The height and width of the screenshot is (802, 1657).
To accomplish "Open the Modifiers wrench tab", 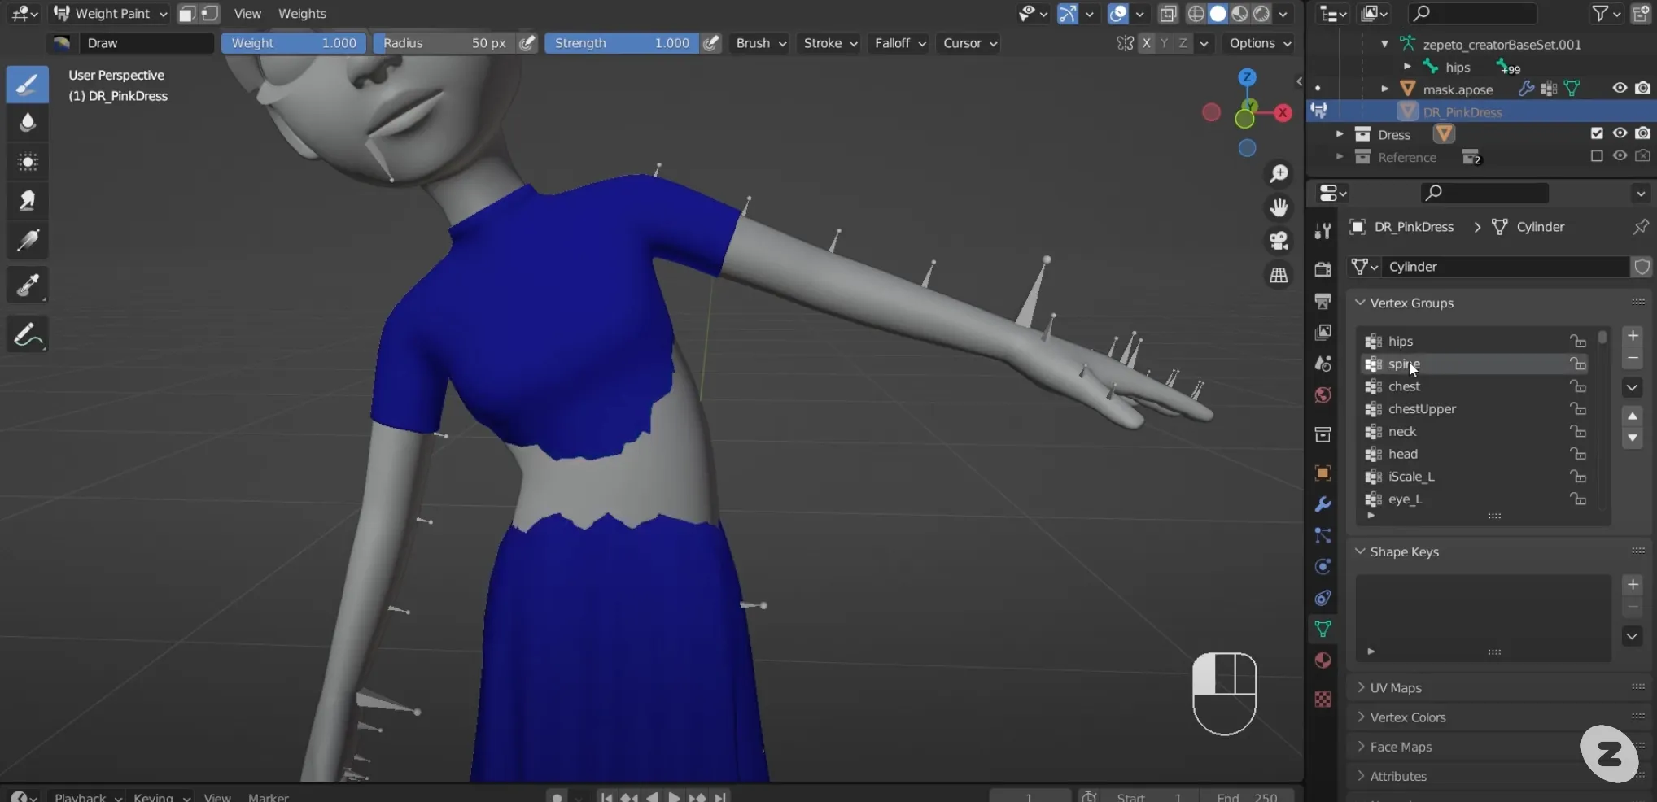I will 1323,504.
